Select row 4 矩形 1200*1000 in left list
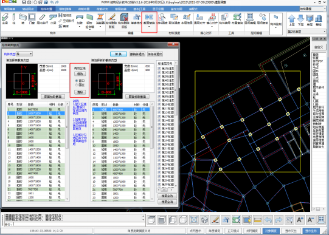The height and width of the screenshot is (235, 329). point(36,121)
